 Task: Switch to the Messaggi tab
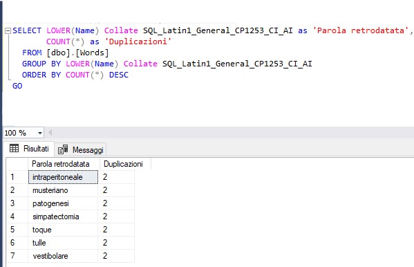click(x=81, y=150)
